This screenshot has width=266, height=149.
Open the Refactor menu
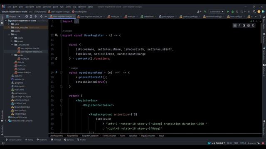tap(47, 7)
